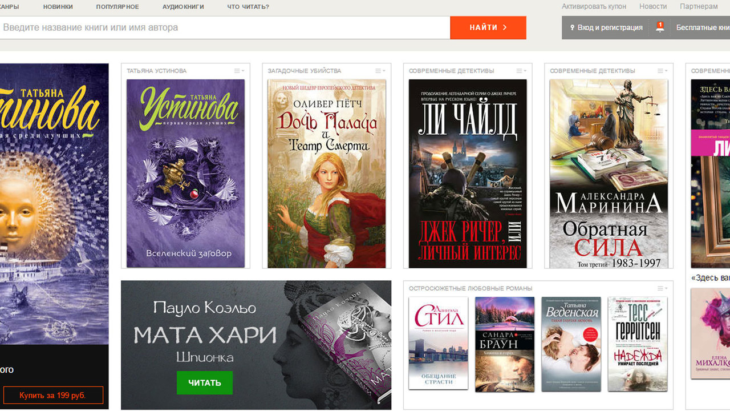The image size is (730, 411).
Task: Click the orange Найти search button
Action: click(488, 27)
